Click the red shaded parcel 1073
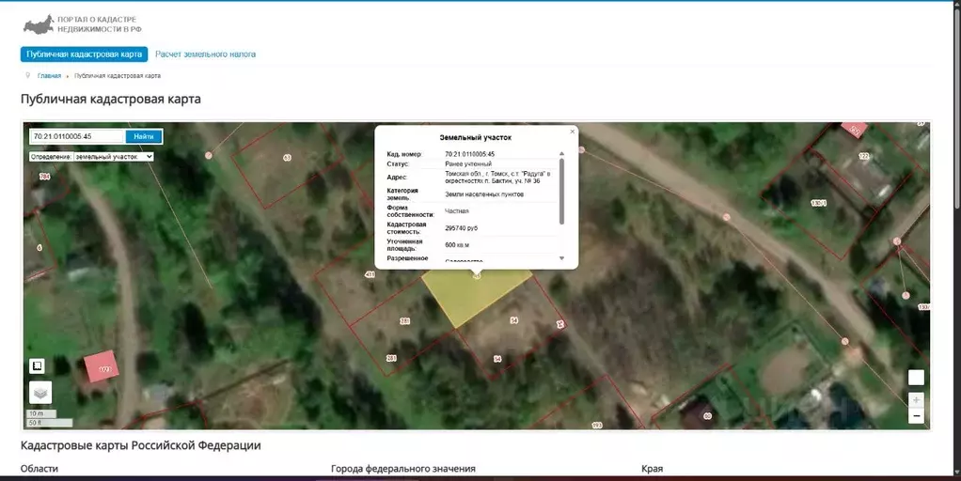 point(102,368)
